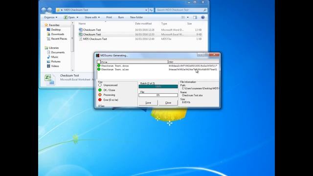The width and height of the screenshot is (313, 176).
Task: Click the Close button in MD5sums
Action: click(x=168, y=103)
